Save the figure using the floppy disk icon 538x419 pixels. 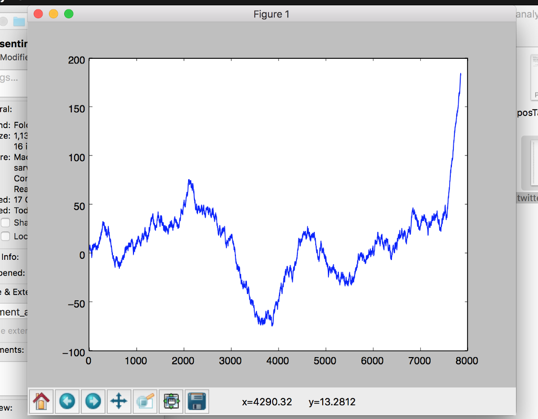(198, 402)
